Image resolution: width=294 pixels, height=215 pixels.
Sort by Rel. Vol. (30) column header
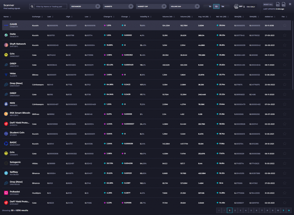[221, 17]
